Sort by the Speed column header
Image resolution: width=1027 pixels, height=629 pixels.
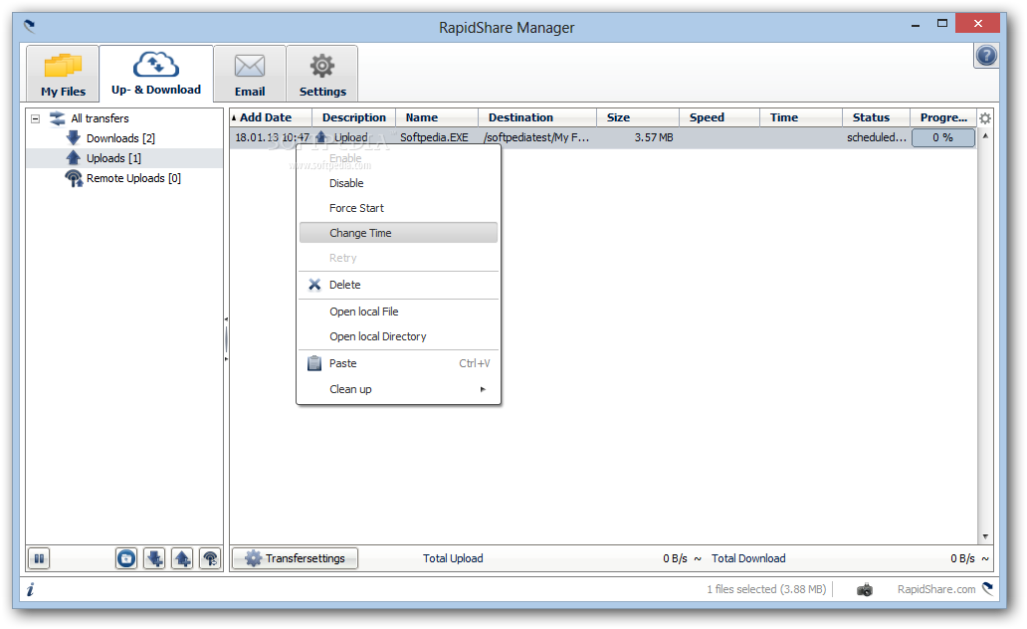(719, 117)
